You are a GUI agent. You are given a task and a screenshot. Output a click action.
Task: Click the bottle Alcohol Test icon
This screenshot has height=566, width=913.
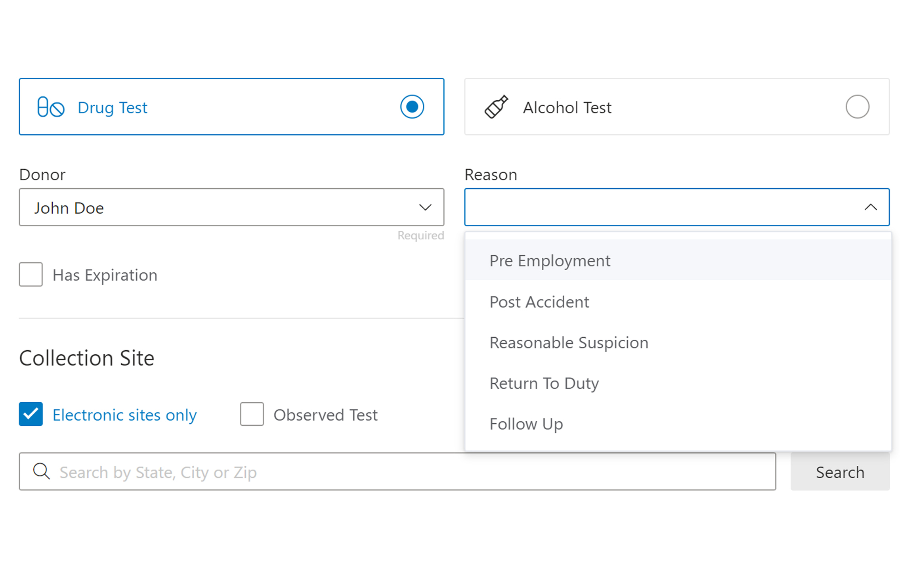[x=496, y=107]
